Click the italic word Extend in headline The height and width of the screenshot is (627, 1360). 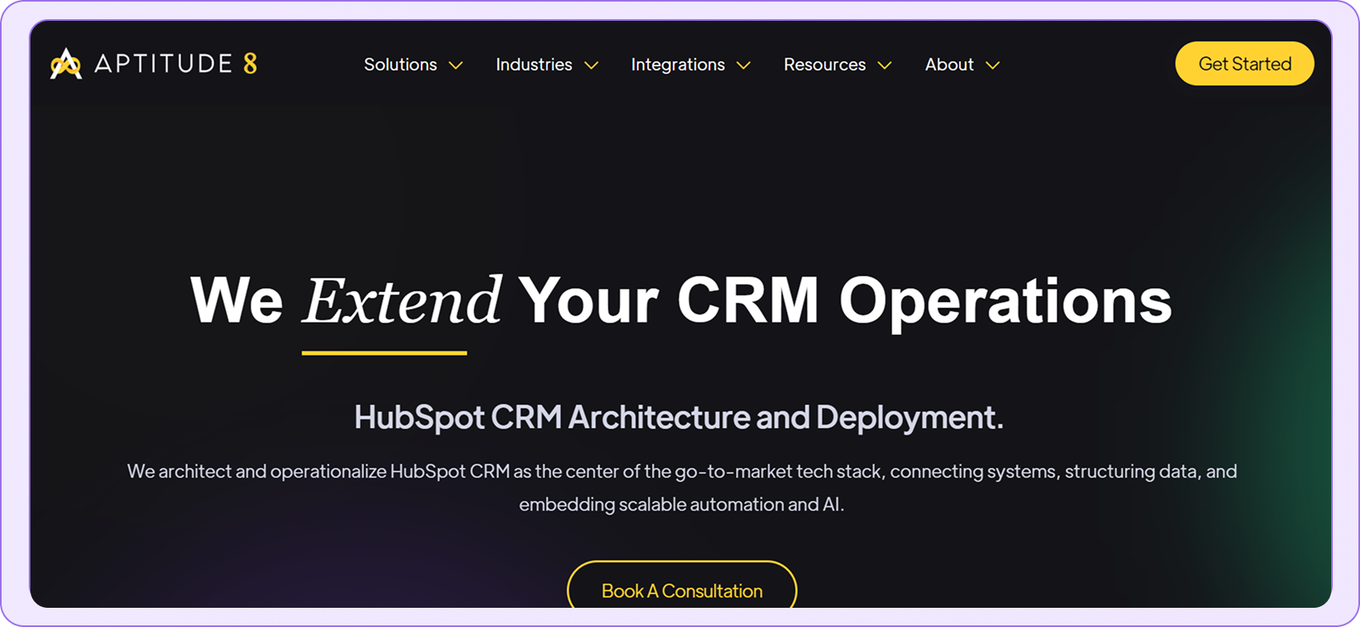click(x=402, y=302)
